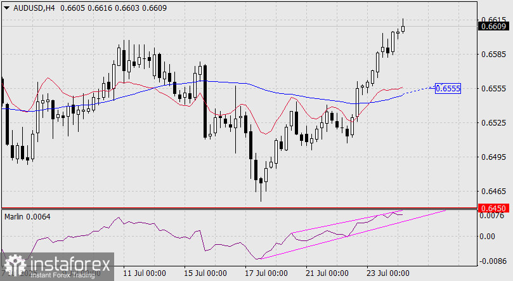Click the blue 0.6555 price level label
The image size is (513, 281).
(x=448, y=88)
